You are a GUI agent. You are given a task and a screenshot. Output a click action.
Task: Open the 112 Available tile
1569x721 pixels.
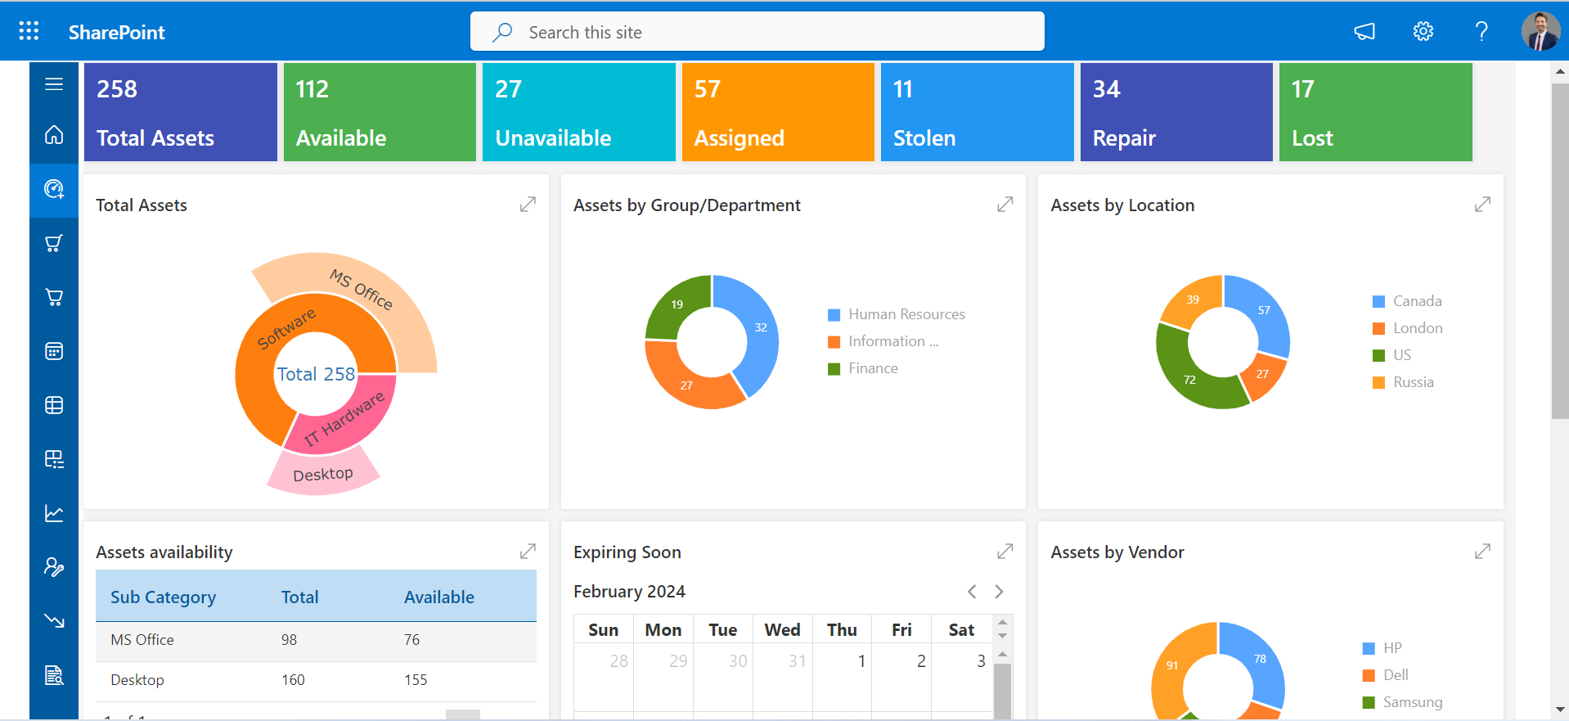click(380, 112)
